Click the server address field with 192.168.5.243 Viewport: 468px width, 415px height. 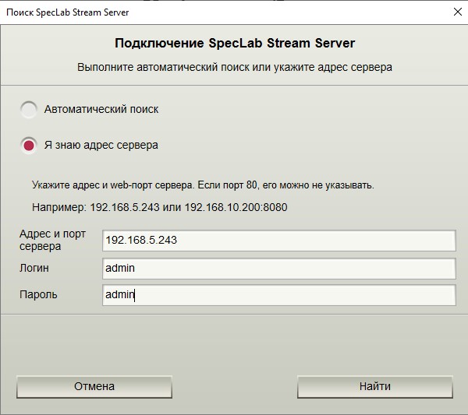(x=279, y=241)
